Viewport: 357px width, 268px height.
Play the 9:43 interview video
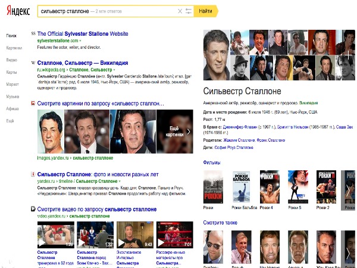135,235
